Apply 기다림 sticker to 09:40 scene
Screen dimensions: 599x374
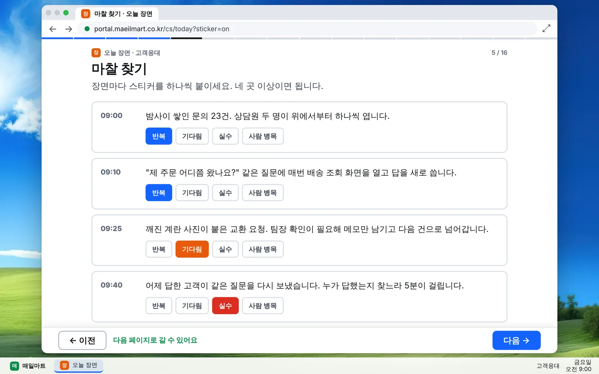pyautogui.click(x=192, y=306)
